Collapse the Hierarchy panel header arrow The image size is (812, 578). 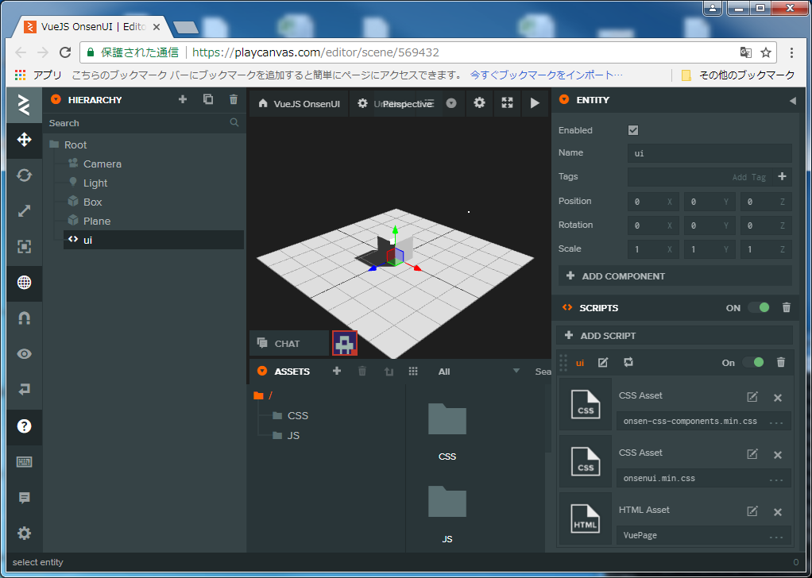click(56, 100)
